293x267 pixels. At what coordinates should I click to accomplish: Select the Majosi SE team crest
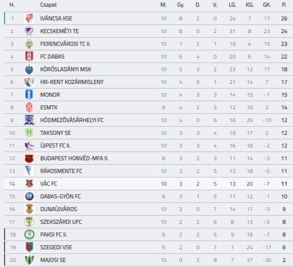click(29, 260)
